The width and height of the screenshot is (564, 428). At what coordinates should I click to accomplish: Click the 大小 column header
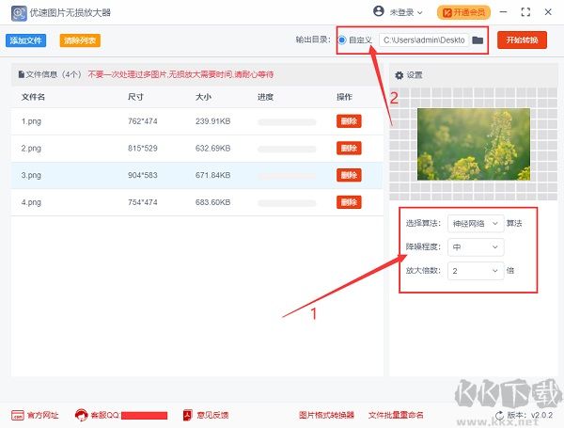(x=203, y=97)
